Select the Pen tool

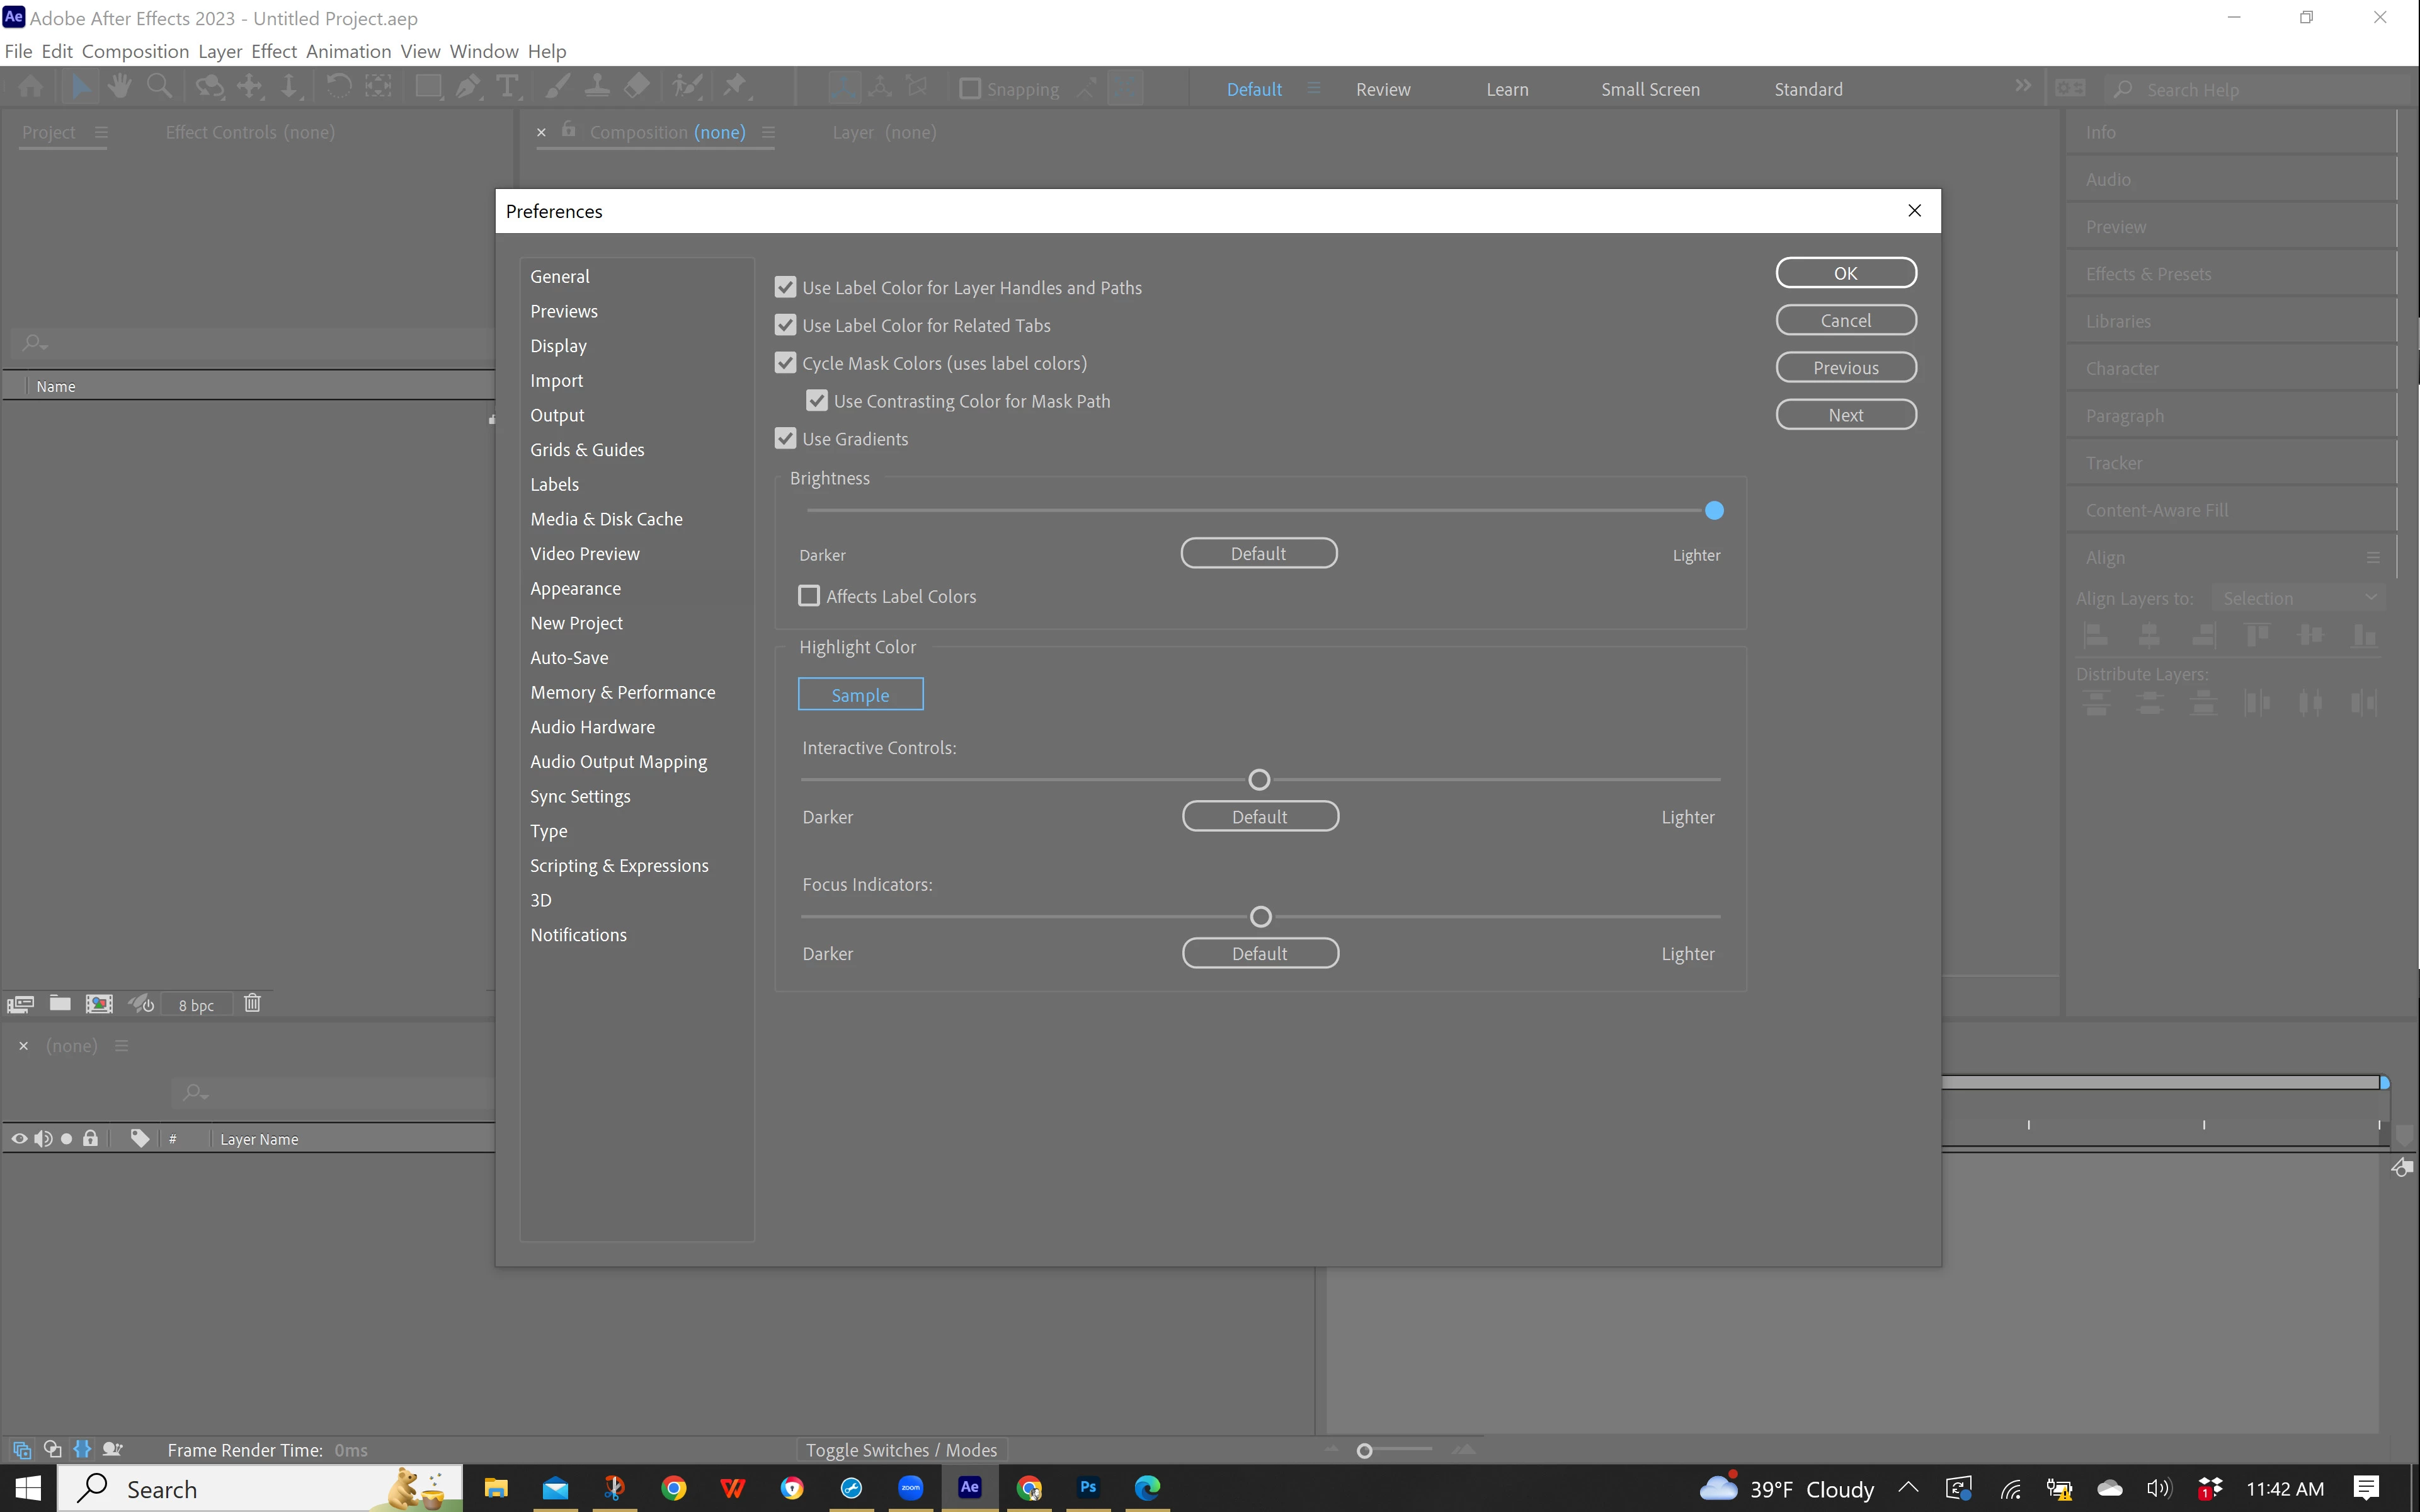467,87
